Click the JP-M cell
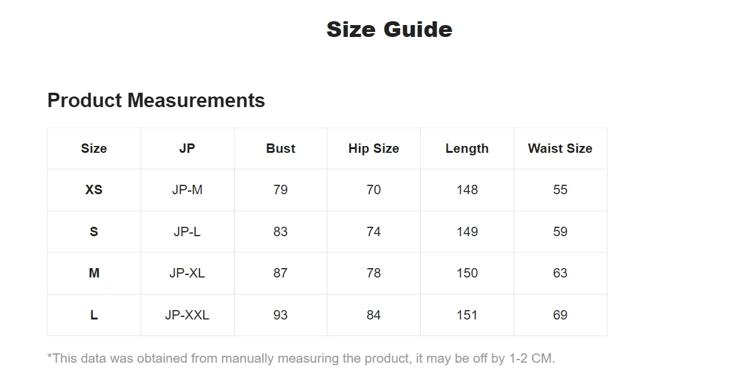 [x=187, y=190]
